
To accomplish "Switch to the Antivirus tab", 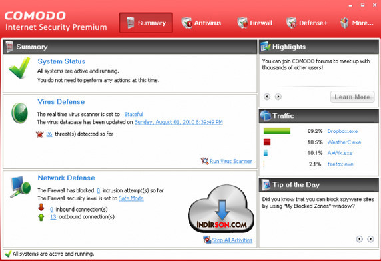I will (x=201, y=23).
